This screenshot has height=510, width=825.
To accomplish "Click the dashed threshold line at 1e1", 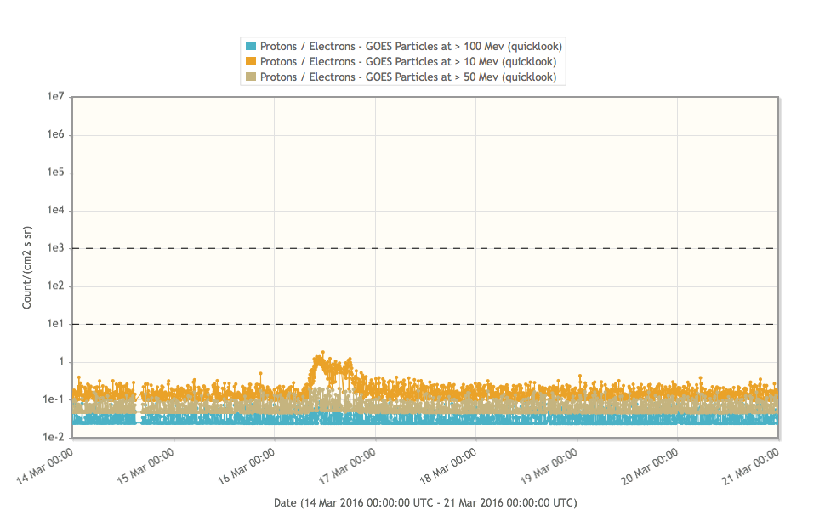I will [425, 324].
